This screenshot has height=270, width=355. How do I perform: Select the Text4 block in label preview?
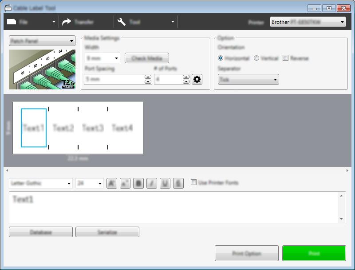coord(122,128)
